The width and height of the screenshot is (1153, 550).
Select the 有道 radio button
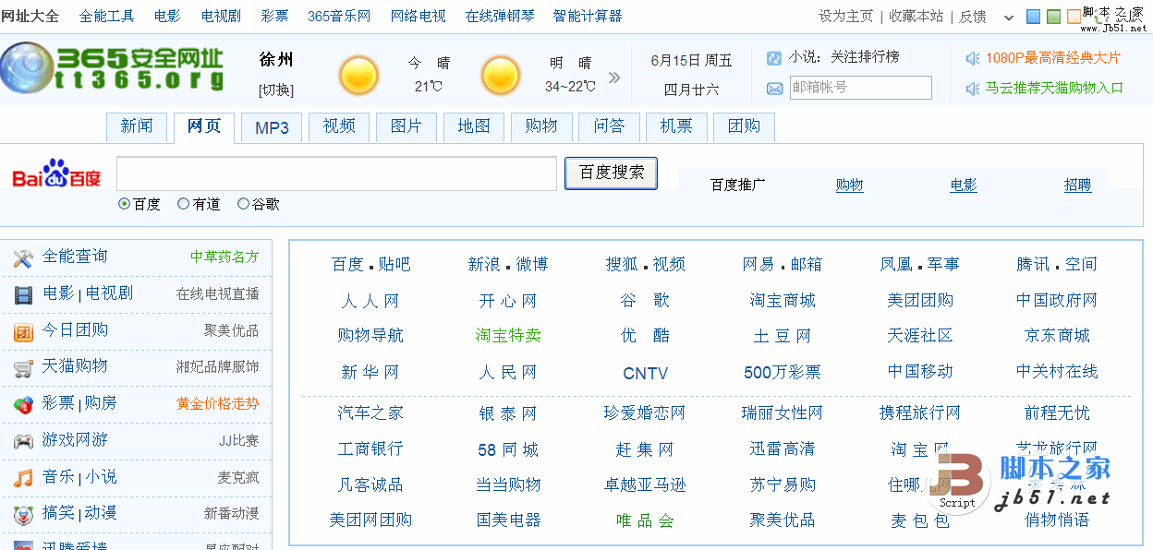point(183,204)
